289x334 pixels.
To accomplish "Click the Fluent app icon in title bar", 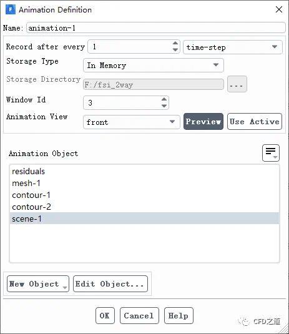I will click(11, 10).
